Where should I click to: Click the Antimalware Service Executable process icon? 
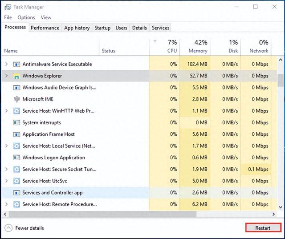16,64
